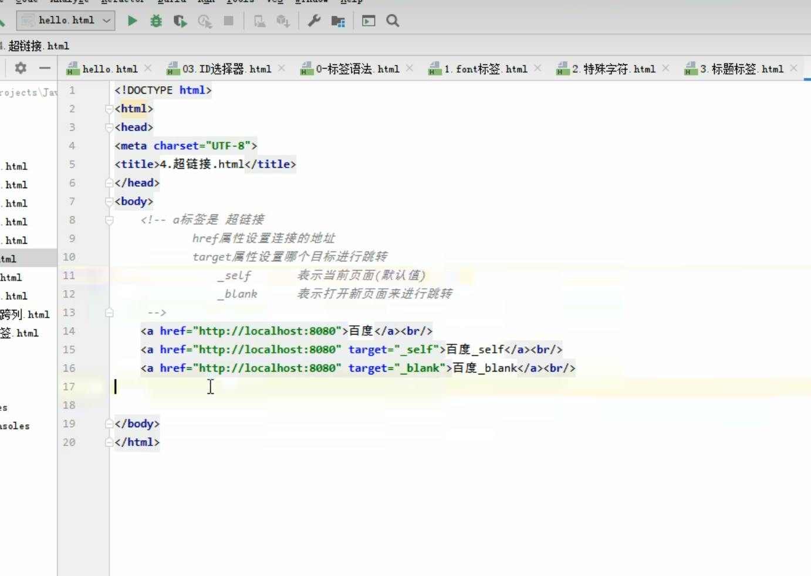Click the </body> fold marker on line 19
811x576 pixels.
click(x=109, y=424)
